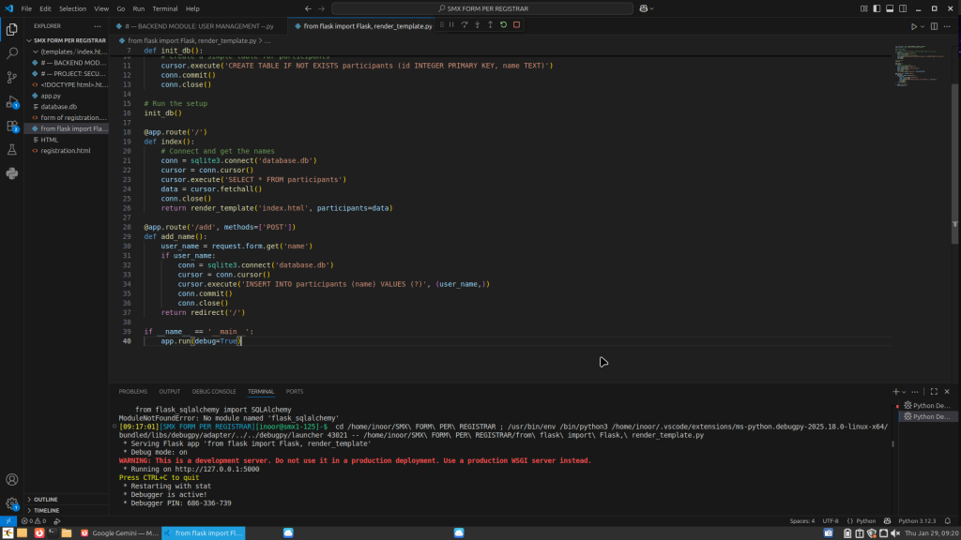Maximize the terminal panel size
Viewport: 961px width, 540px height.
pyautogui.click(x=935, y=391)
